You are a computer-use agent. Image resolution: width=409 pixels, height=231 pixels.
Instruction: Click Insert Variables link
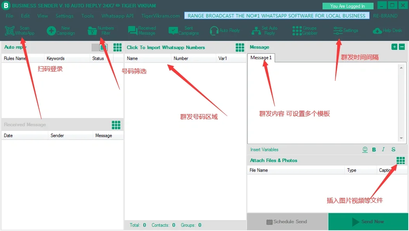click(264, 150)
